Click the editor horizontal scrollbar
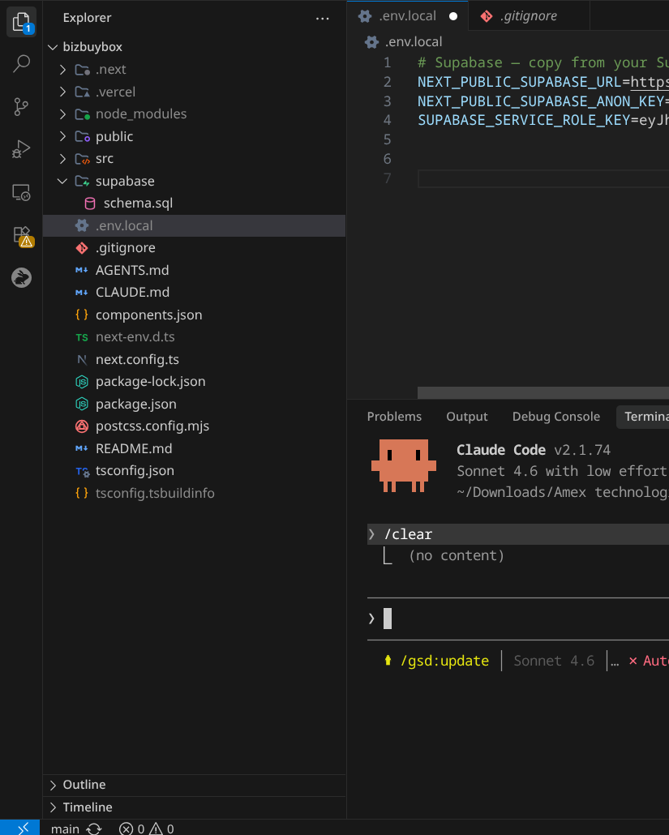Viewport: 669px width, 835px height. 543,393
